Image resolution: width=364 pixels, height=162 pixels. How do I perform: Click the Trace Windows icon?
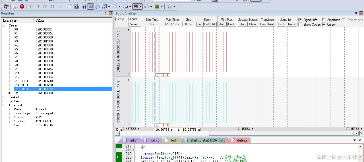tap(146, 7)
